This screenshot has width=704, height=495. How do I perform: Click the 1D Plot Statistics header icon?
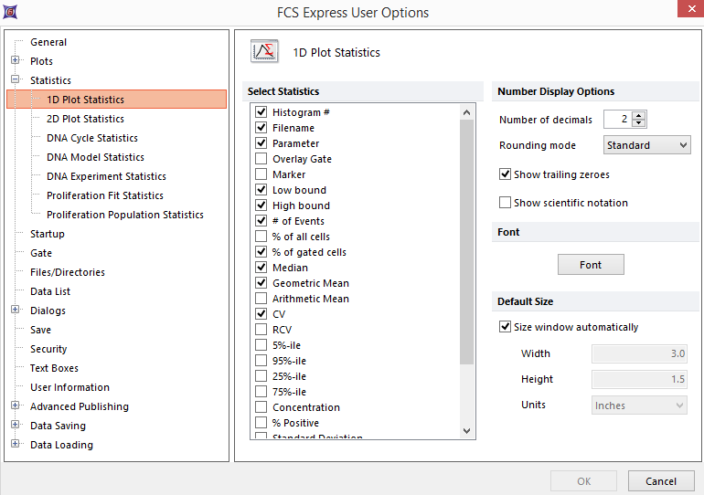pyautogui.click(x=265, y=52)
